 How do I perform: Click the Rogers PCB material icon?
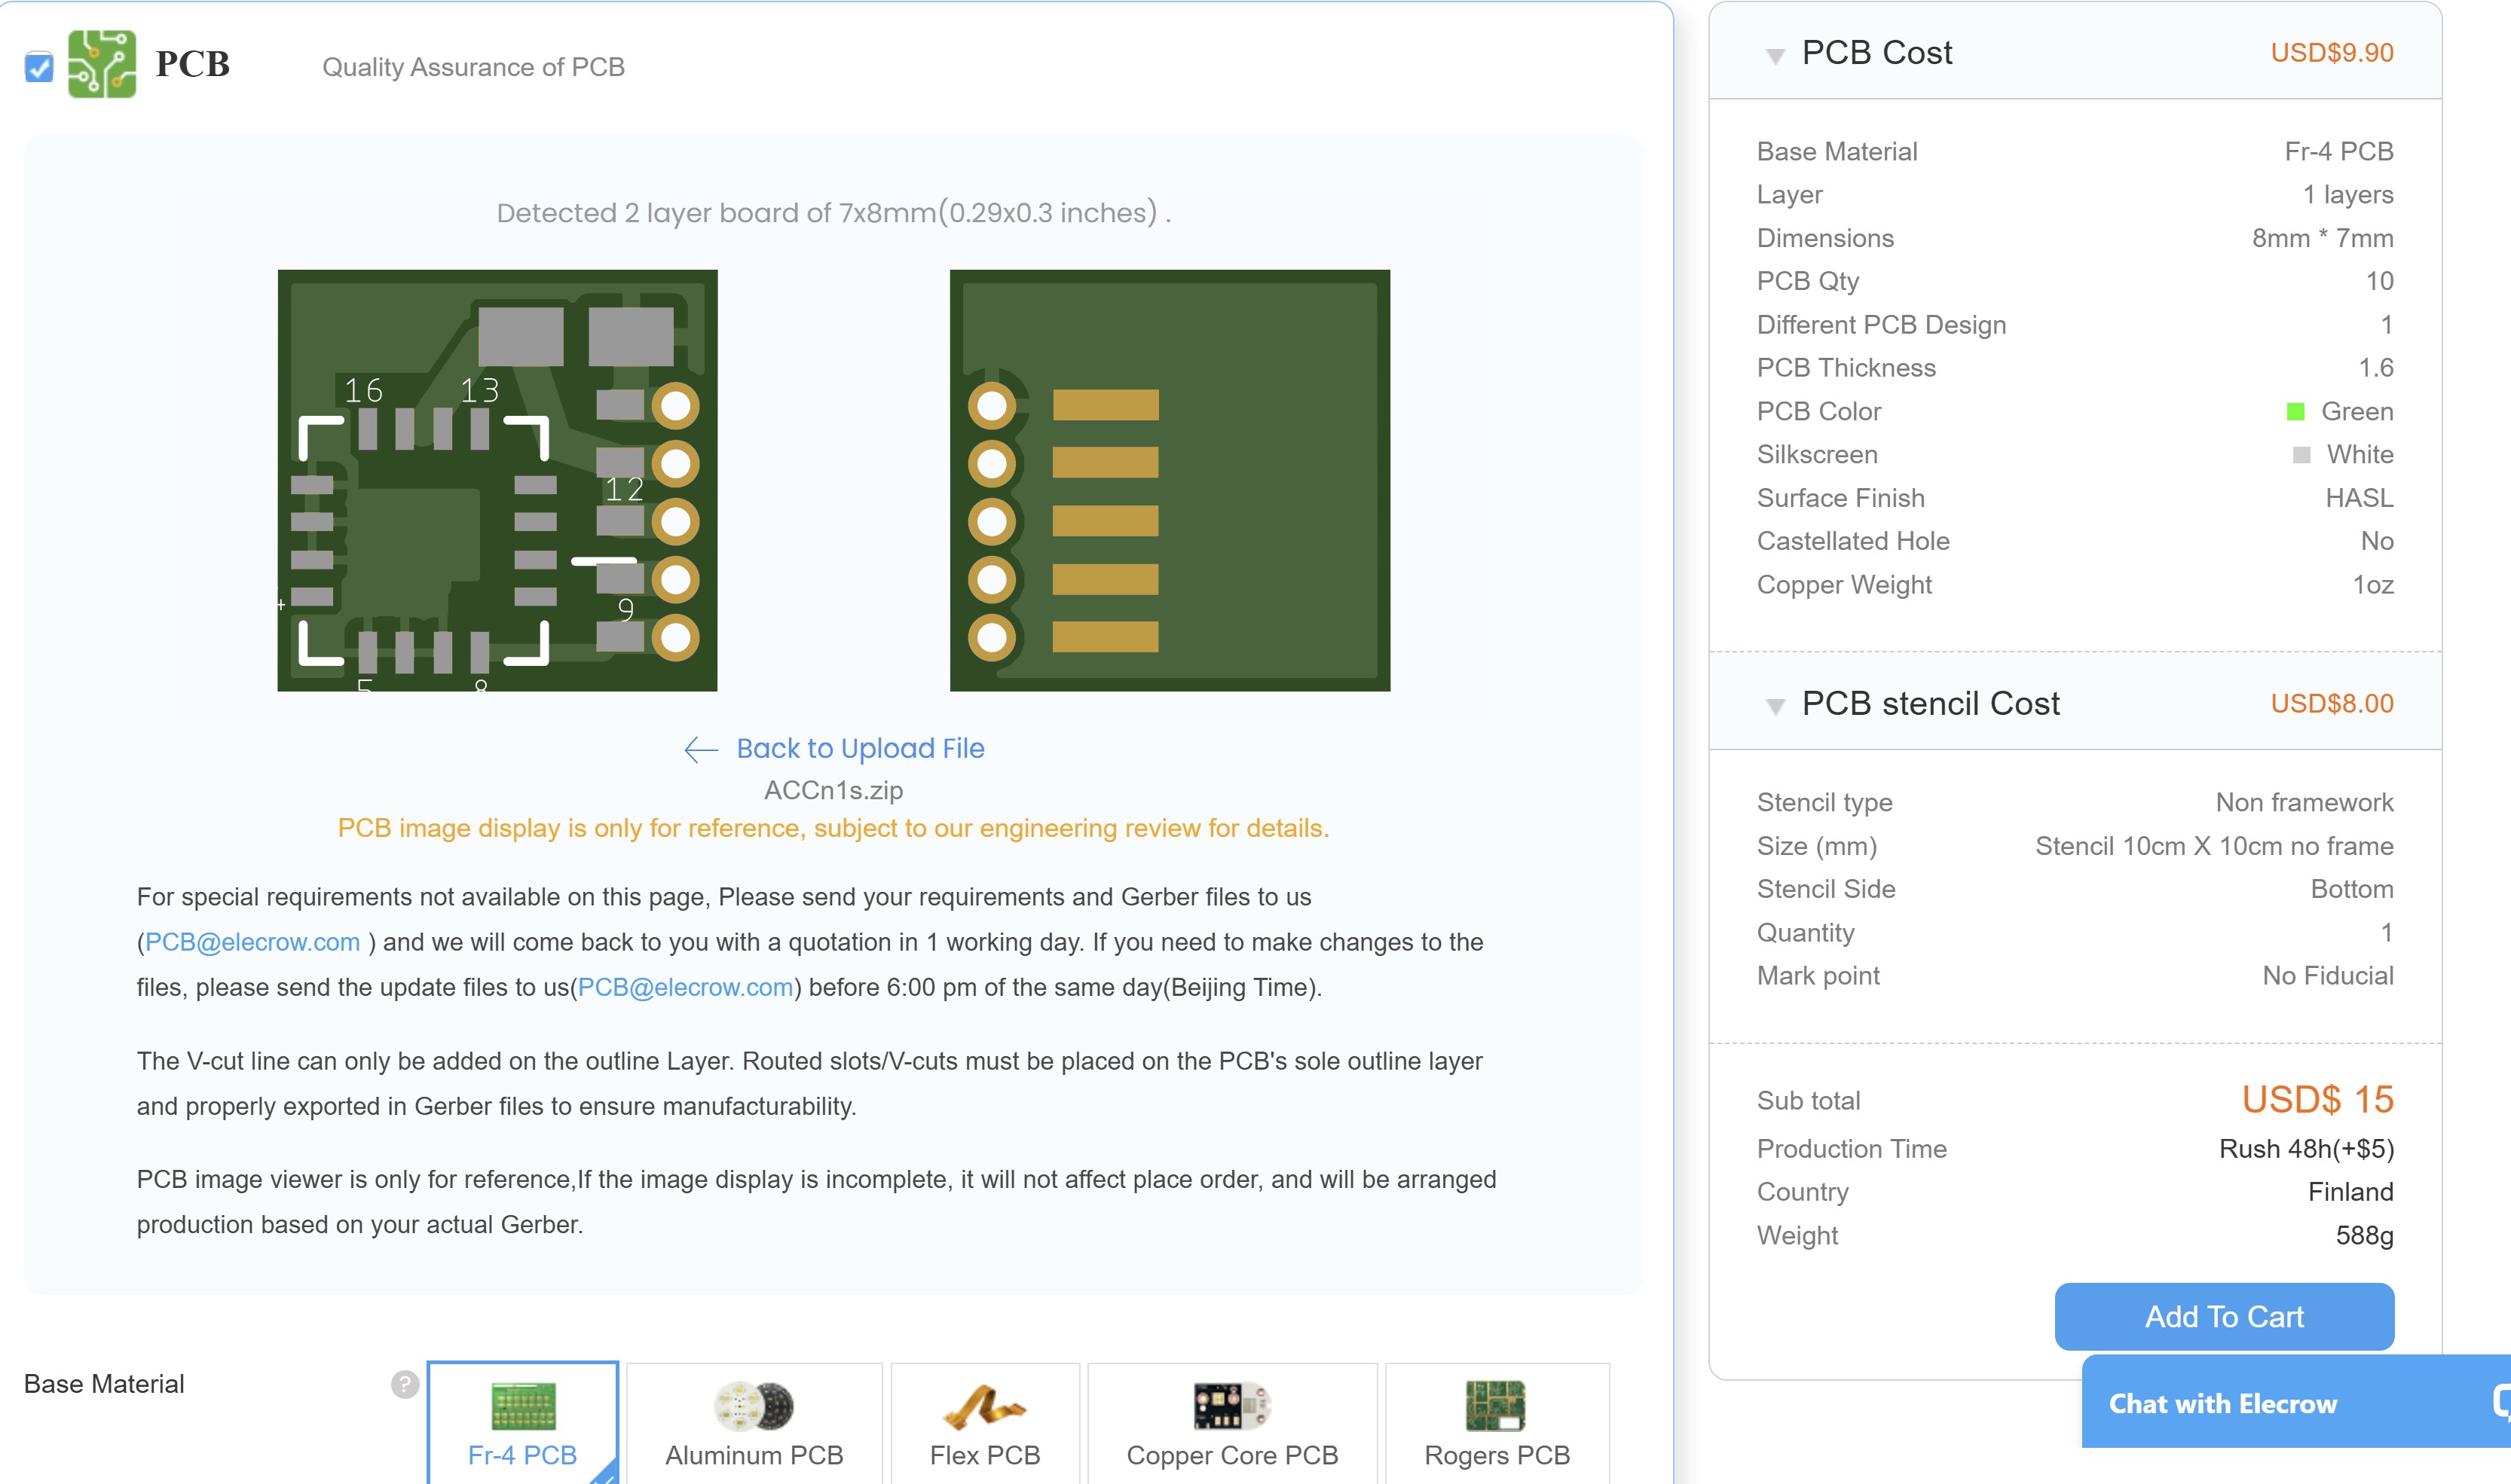tap(1496, 1406)
